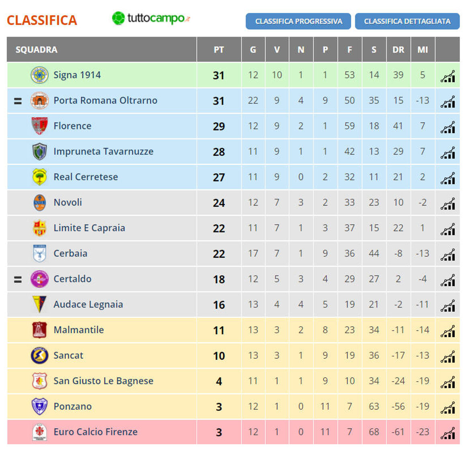
Task: Click the SQUADRA column header
Action: click(x=37, y=50)
